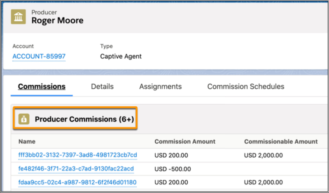Select USD 2,000.00 in the fff3bb02 row
This screenshot has width=329, height=193.
(264, 155)
